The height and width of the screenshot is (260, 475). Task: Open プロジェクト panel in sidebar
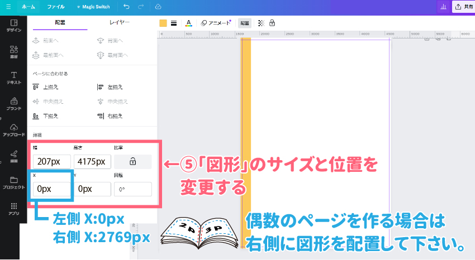(x=13, y=182)
